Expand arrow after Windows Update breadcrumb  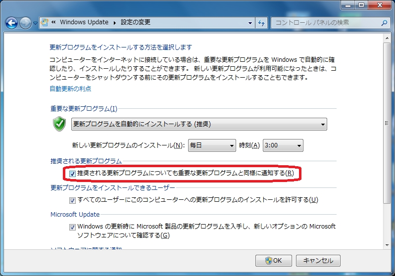[x=115, y=23]
